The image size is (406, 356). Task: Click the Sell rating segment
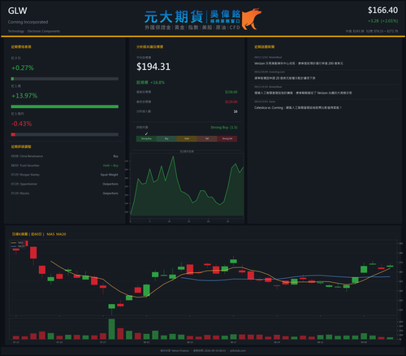coord(207,139)
